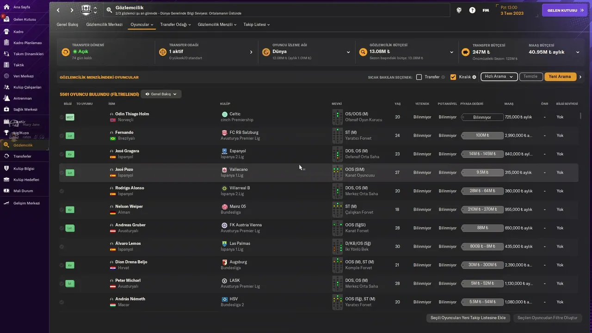Open Sağlık Merkezi medical icon
Image resolution: width=592 pixels, height=333 pixels.
pyautogui.click(x=6, y=109)
